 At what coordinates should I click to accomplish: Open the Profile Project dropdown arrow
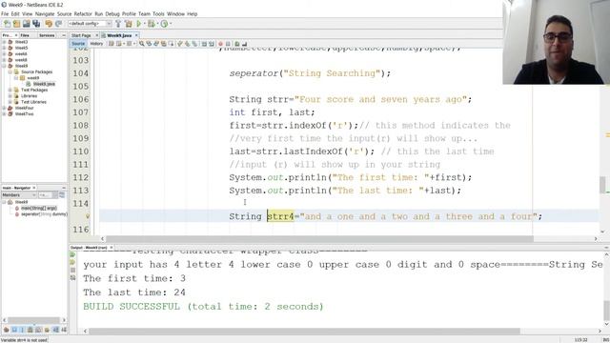pyautogui.click(x=170, y=24)
